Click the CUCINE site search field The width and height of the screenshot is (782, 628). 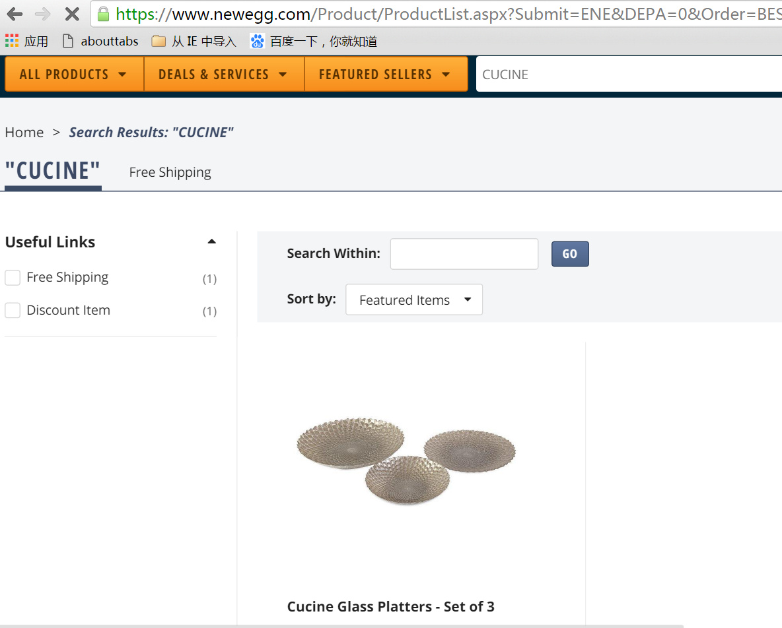[x=628, y=74]
